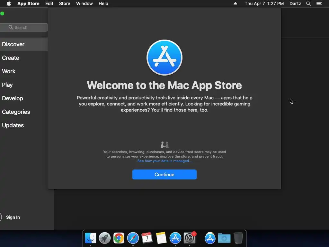Image resolution: width=329 pixels, height=247 pixels.
Task: Select Discover in the sidebar
Action: 24,44
